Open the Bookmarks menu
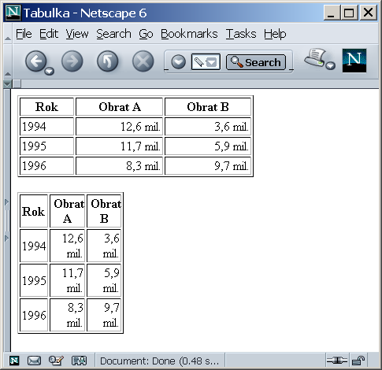 click(189, 34)
